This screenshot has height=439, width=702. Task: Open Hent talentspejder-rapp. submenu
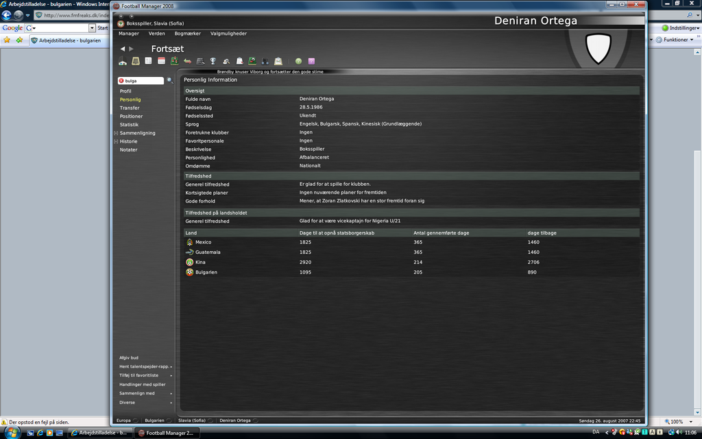[x=145, y=366]
